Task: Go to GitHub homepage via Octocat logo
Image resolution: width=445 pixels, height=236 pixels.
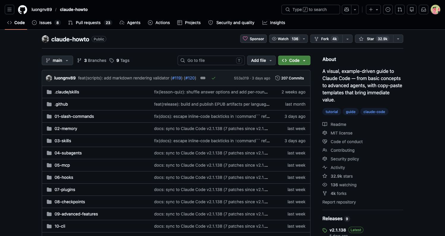Action: 23,10
